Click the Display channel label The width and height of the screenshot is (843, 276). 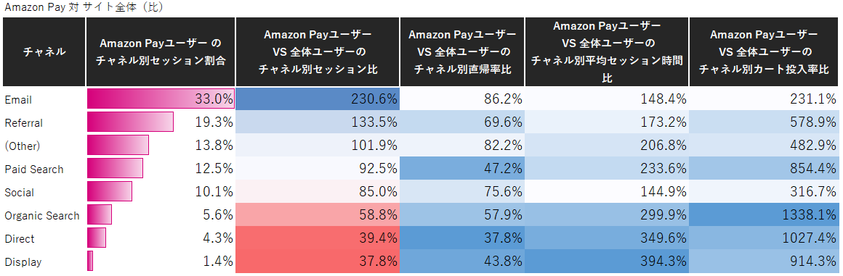[23, 262]
